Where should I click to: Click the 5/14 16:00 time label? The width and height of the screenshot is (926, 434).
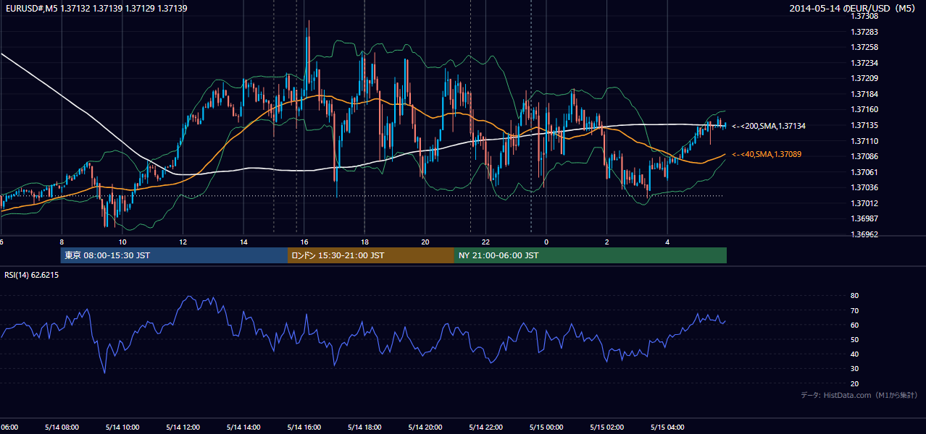coord(304,427)
